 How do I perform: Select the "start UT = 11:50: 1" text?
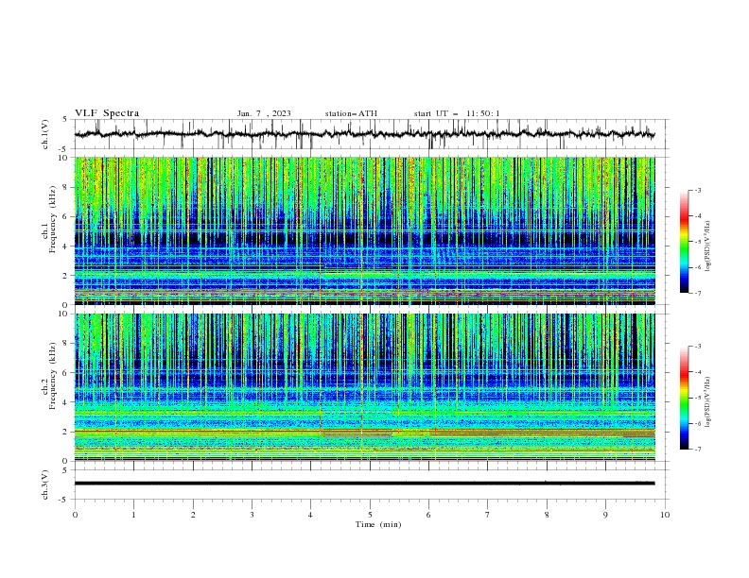coord(457,113)
